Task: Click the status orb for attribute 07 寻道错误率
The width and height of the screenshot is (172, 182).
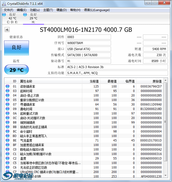Action: [x=7, y=104]
